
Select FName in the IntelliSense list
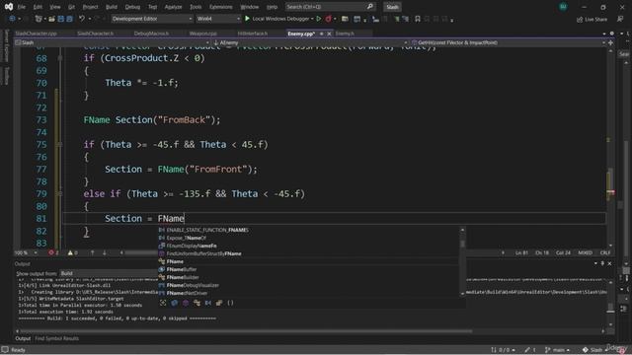(x=175, y=261)
